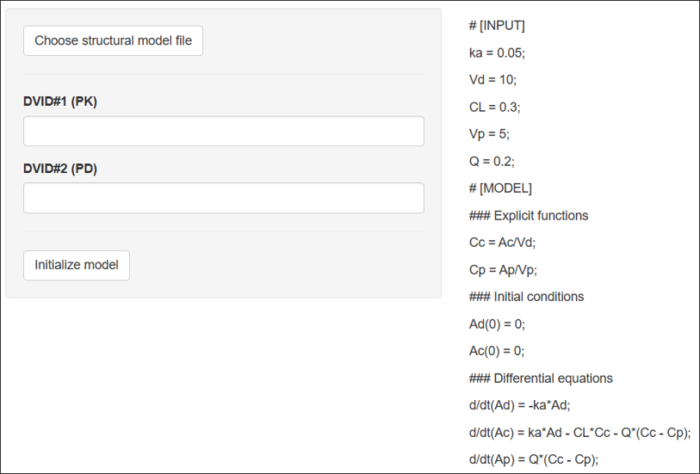The image size is (700, 474).
Task: Click the Cp = Ap/Vp; equation
Action: pyautogui.click(x=503, y=270)
